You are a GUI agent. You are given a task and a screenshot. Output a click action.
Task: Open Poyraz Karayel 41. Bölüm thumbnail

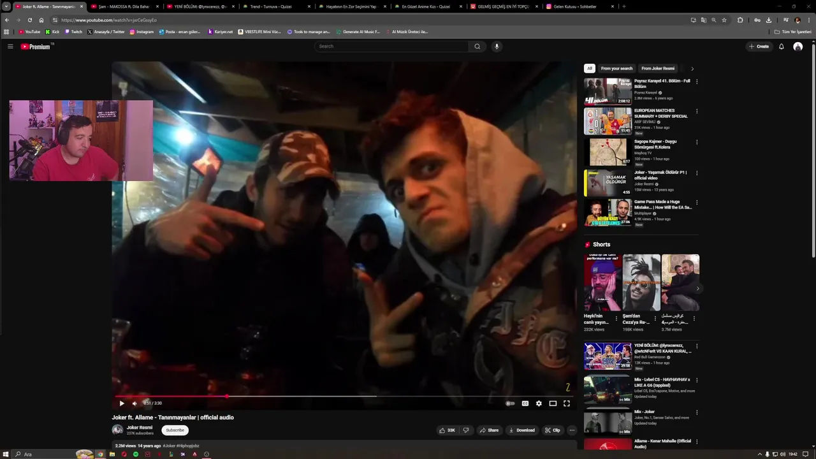(608, 91)
